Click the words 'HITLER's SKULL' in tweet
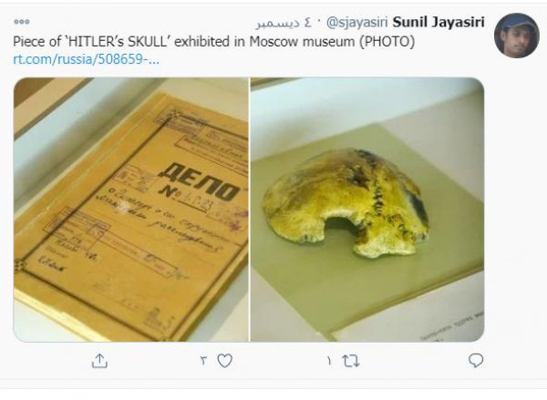Image resolution: width=547 pixels, height=400 pixels. pyautogui.click(x=118, y=42)
